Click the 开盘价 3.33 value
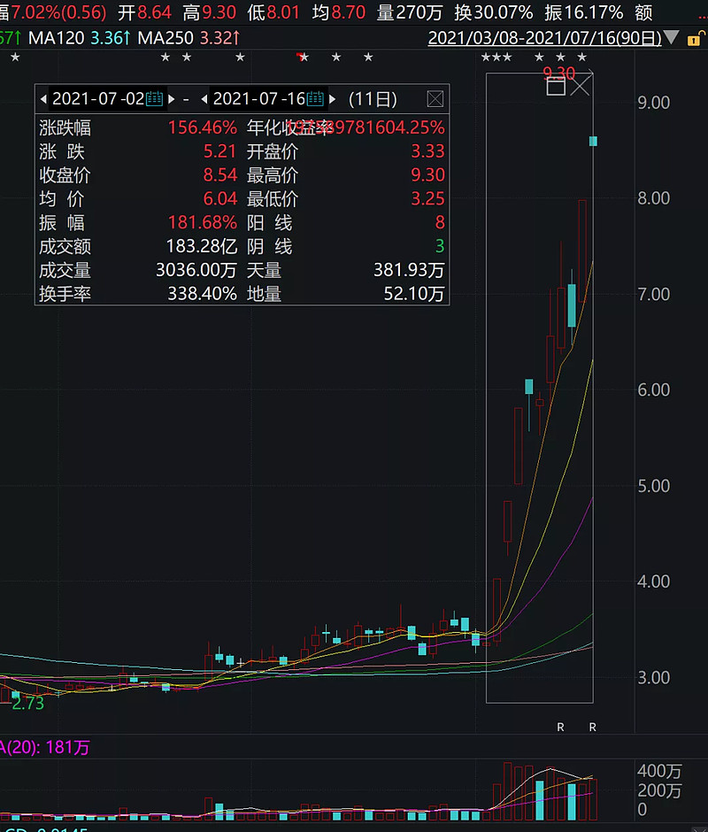 tap(427, 151)
